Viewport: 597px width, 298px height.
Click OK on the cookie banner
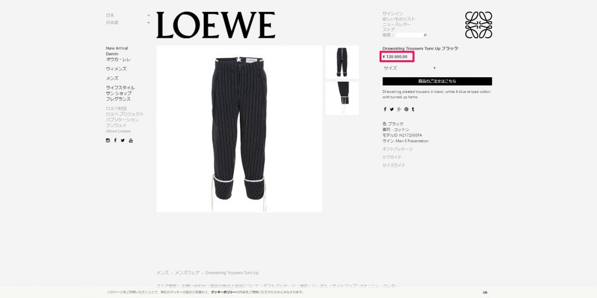coord(485,292)
